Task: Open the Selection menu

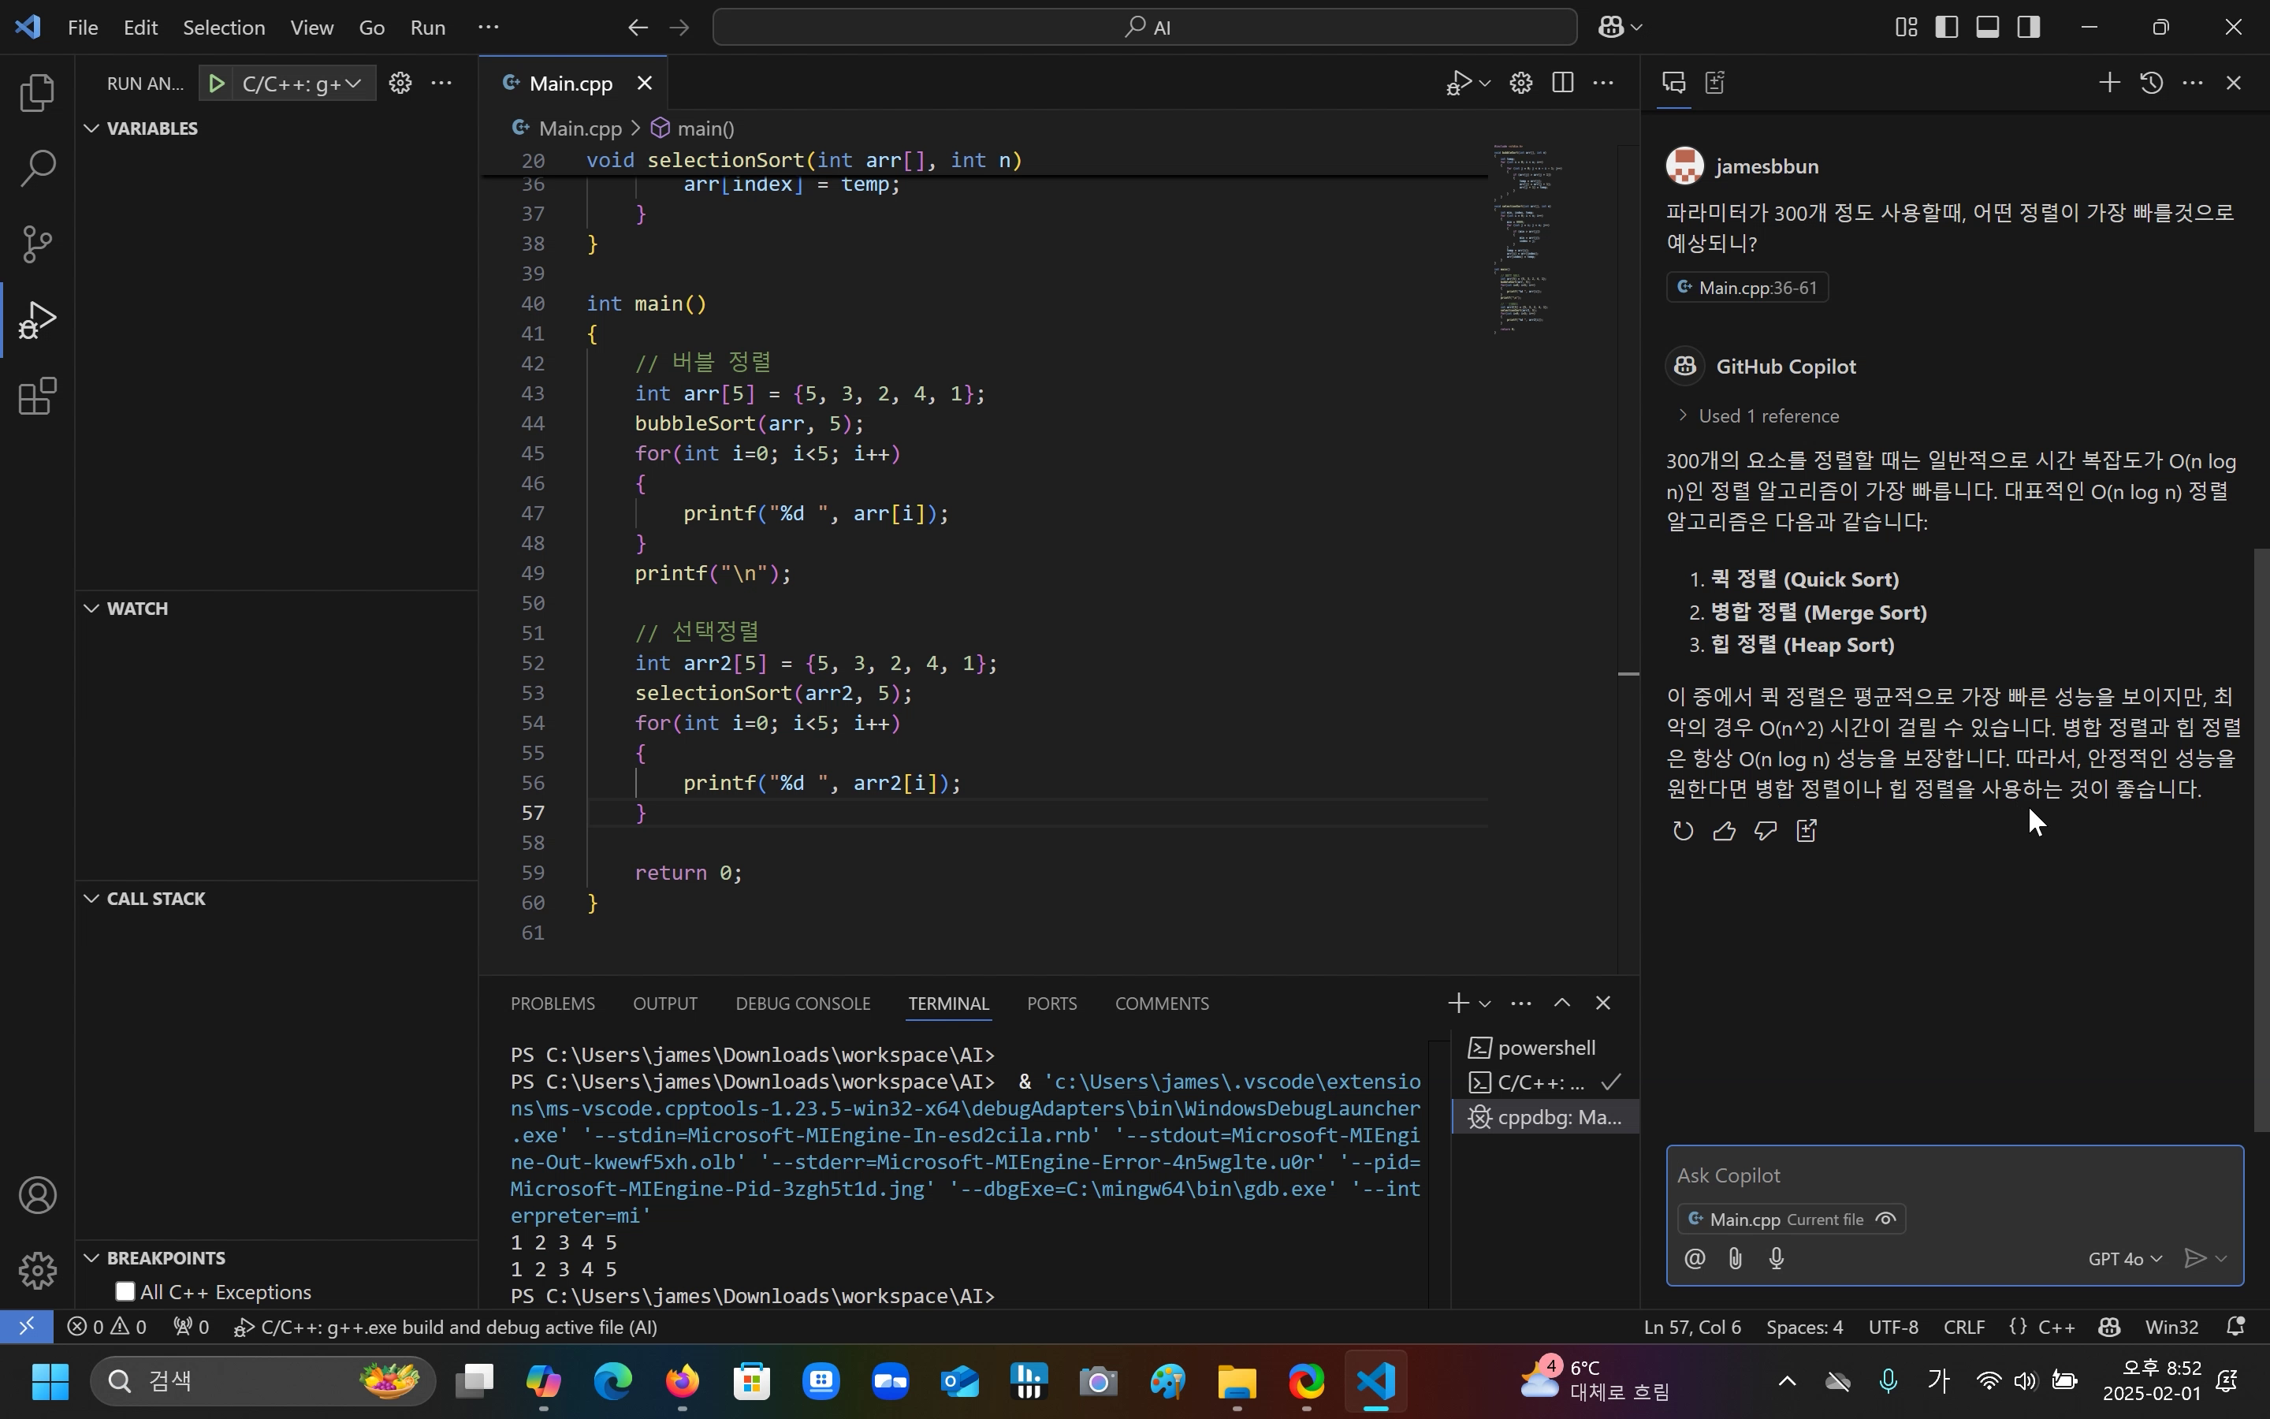Action: (223, 28)
